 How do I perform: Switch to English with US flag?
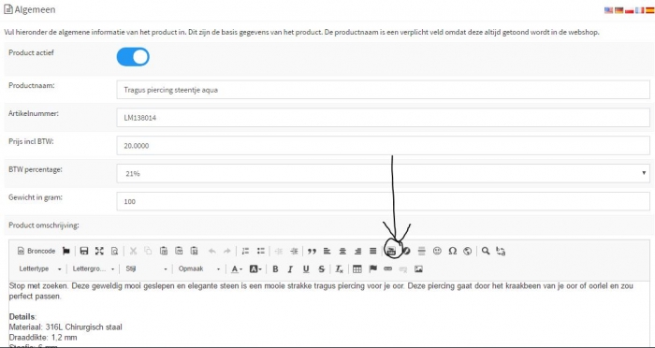tap(608, 10)
